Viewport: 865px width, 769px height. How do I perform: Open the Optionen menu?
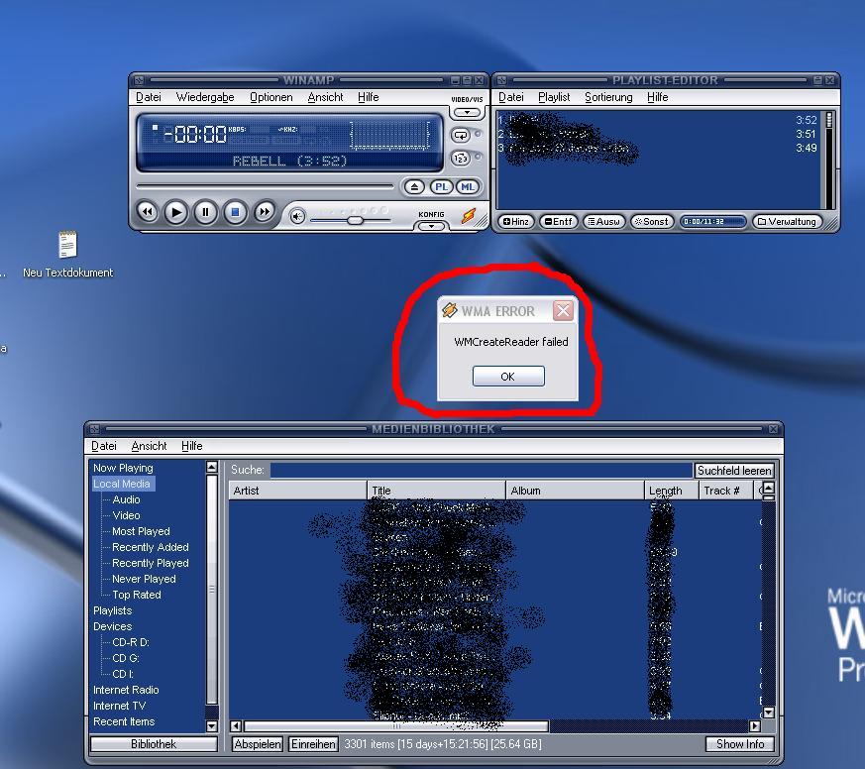click(x=271, y=97)
